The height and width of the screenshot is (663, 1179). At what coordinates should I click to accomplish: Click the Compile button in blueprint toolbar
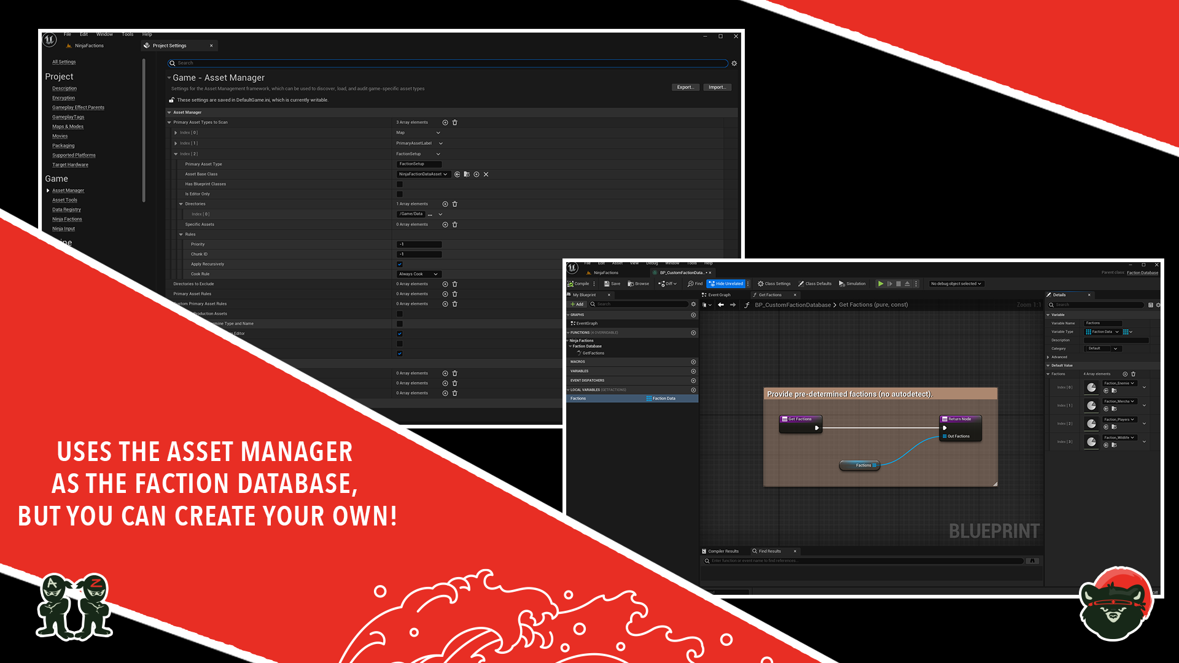tap(578, 284)
